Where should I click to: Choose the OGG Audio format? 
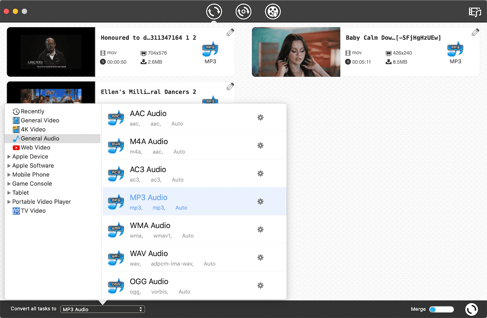coord(149,281)
